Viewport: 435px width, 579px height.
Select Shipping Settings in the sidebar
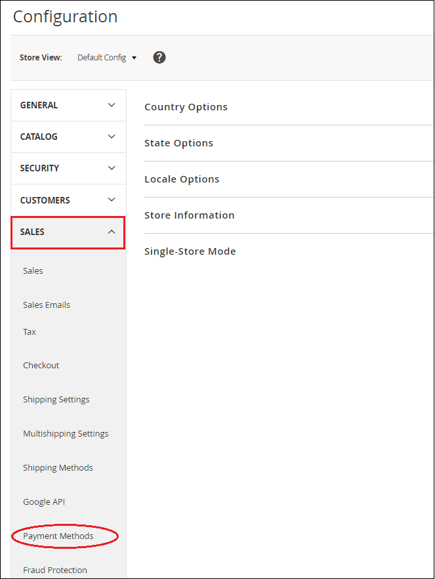click(x=56, y=399)
